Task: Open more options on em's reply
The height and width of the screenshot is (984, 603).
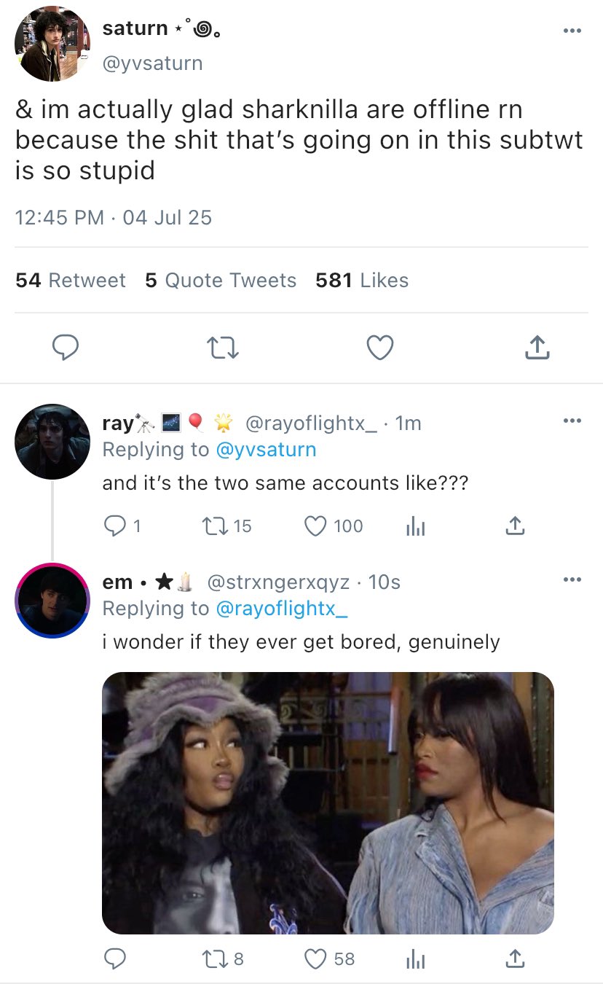Action: 572,580
